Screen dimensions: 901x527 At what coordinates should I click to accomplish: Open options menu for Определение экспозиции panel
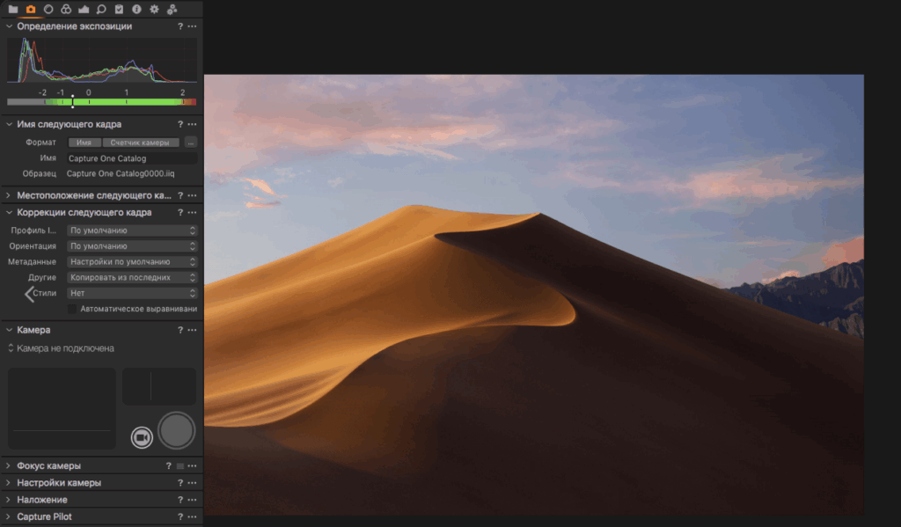(x=192, y=26)
